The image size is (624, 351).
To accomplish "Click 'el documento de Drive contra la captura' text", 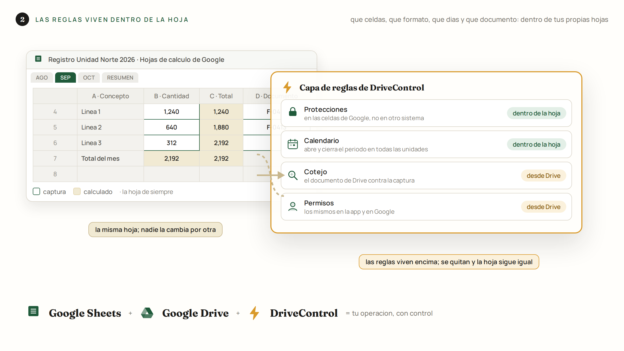I will [x=359, y=180].
